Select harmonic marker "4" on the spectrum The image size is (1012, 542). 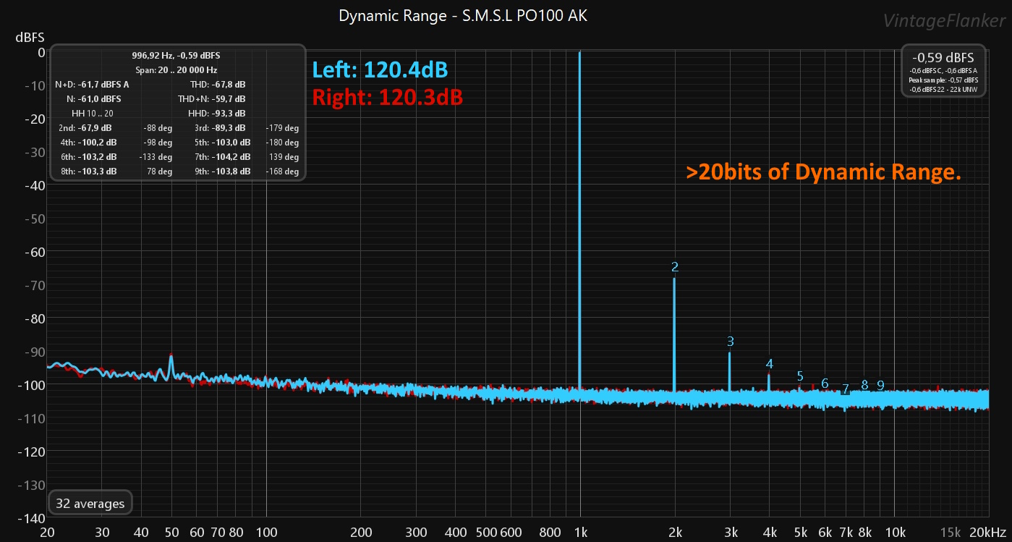(769, 364)
